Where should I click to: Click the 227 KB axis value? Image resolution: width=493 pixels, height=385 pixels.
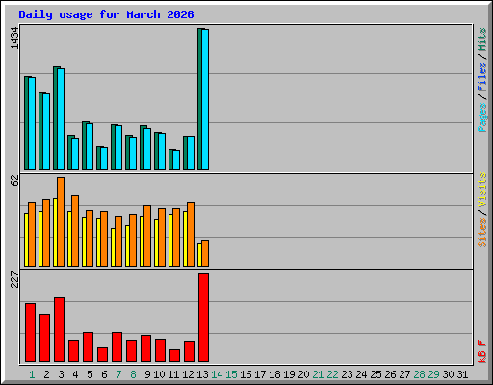14,279
